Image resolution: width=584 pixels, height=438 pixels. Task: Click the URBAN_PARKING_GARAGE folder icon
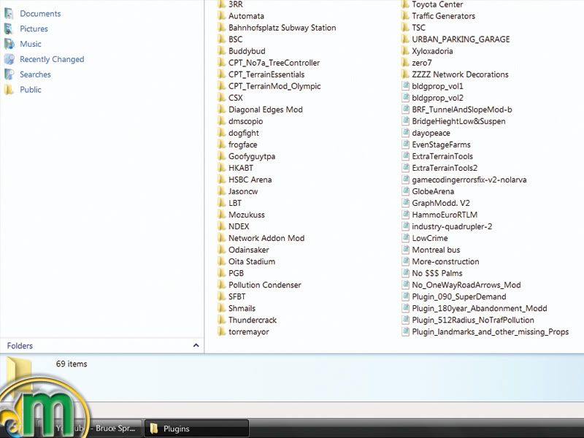pos(405,39)
